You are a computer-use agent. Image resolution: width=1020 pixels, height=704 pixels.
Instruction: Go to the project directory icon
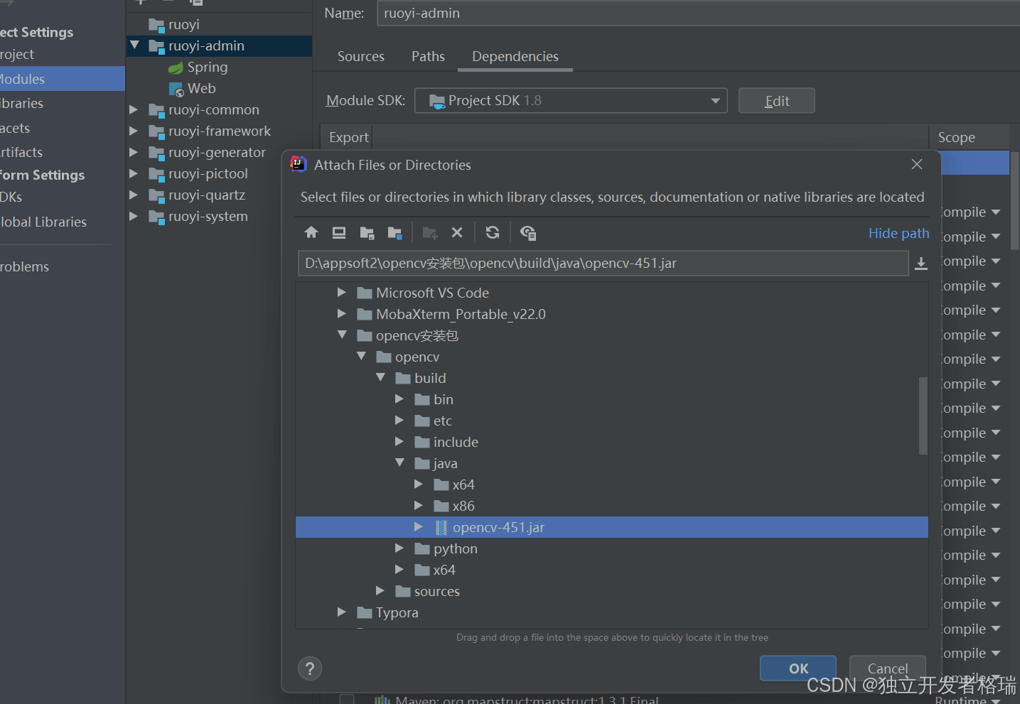click(367, 232)
